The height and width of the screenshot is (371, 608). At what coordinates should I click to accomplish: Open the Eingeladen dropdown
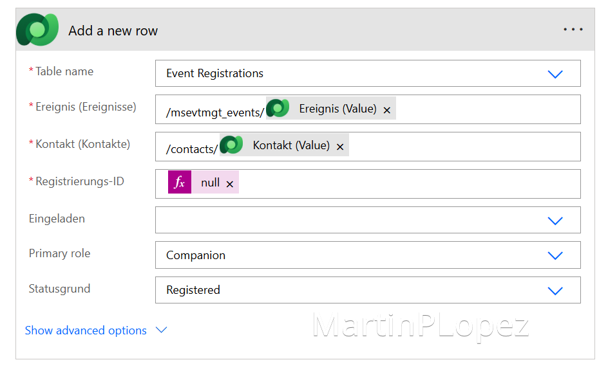tap(555, 221)
